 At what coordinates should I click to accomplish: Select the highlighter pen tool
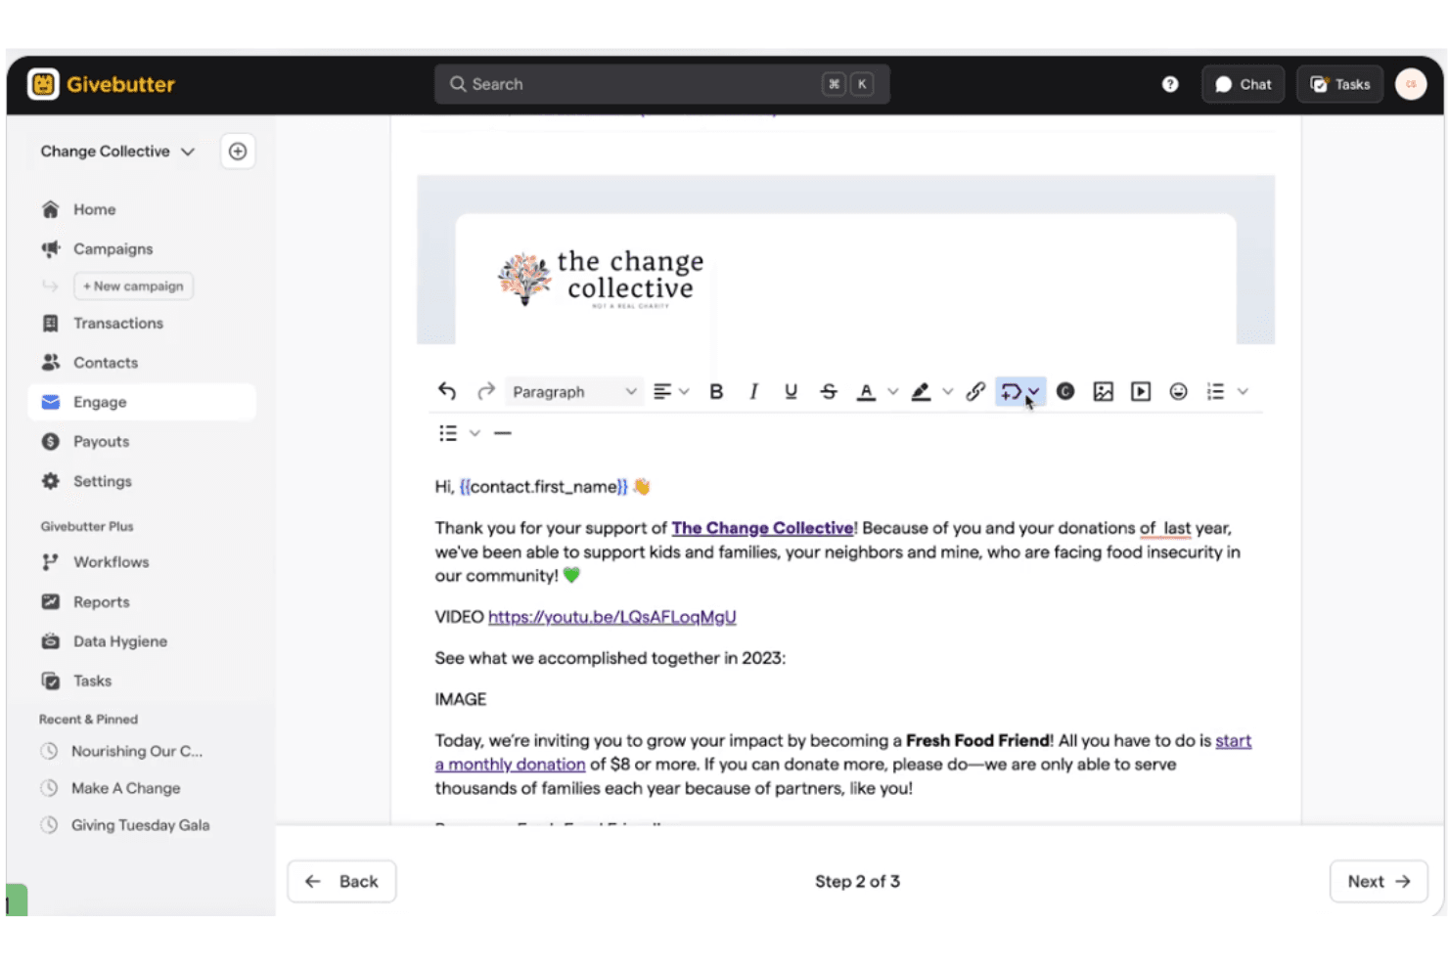[x=921, y=392]
